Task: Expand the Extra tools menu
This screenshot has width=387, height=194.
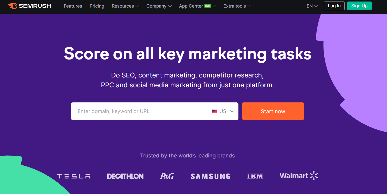Action: (237, 6)
